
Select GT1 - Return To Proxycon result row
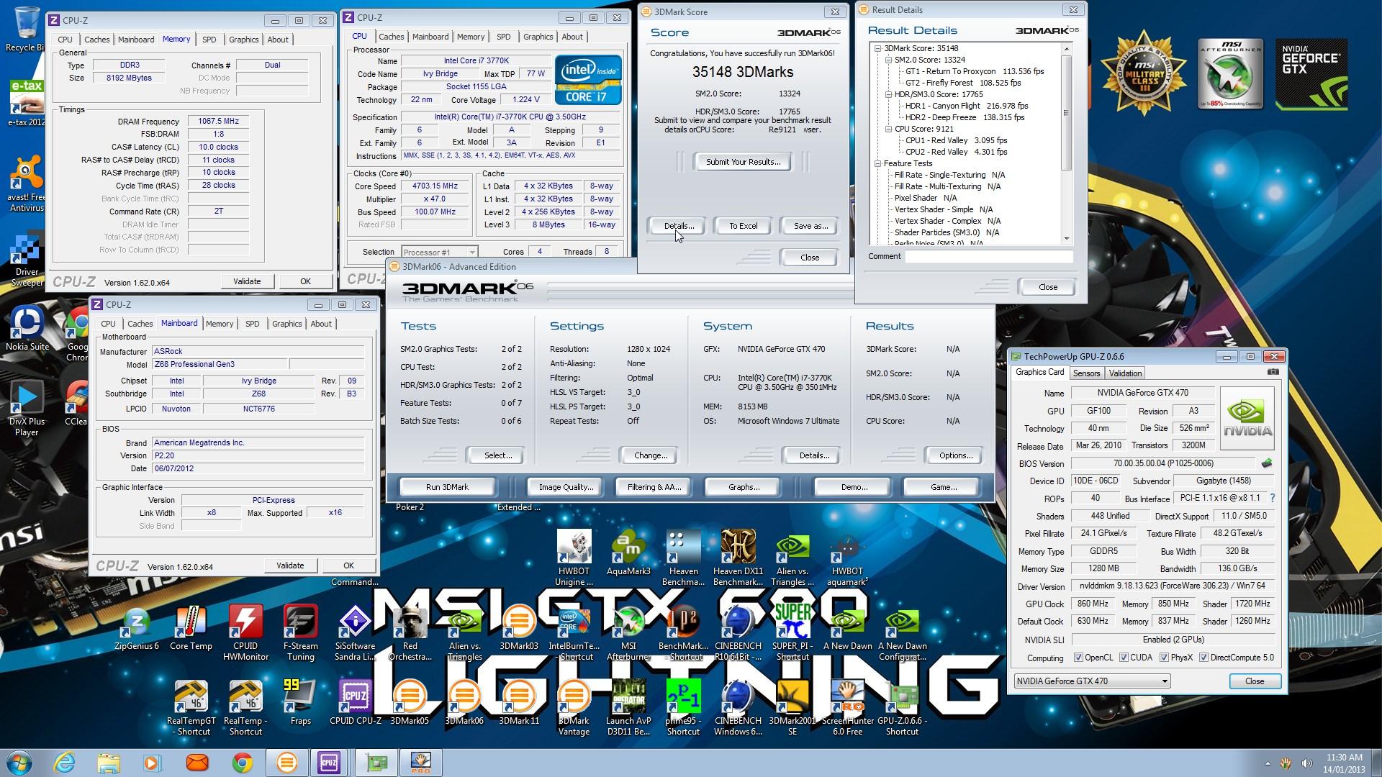click(975, 71)
